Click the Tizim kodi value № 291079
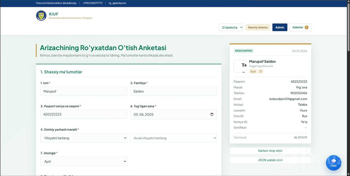This screenshot has width=350, height=176. point(300,138)
